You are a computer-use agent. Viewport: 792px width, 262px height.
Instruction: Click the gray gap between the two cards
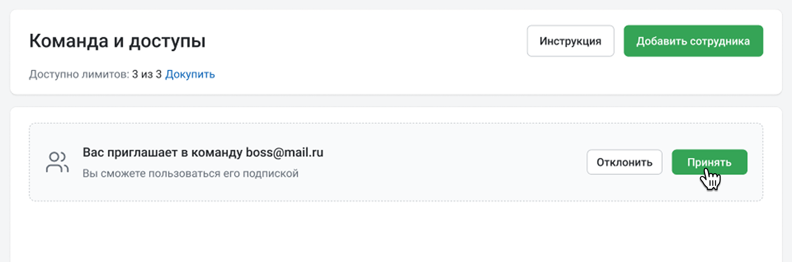[x=396, y=101]
